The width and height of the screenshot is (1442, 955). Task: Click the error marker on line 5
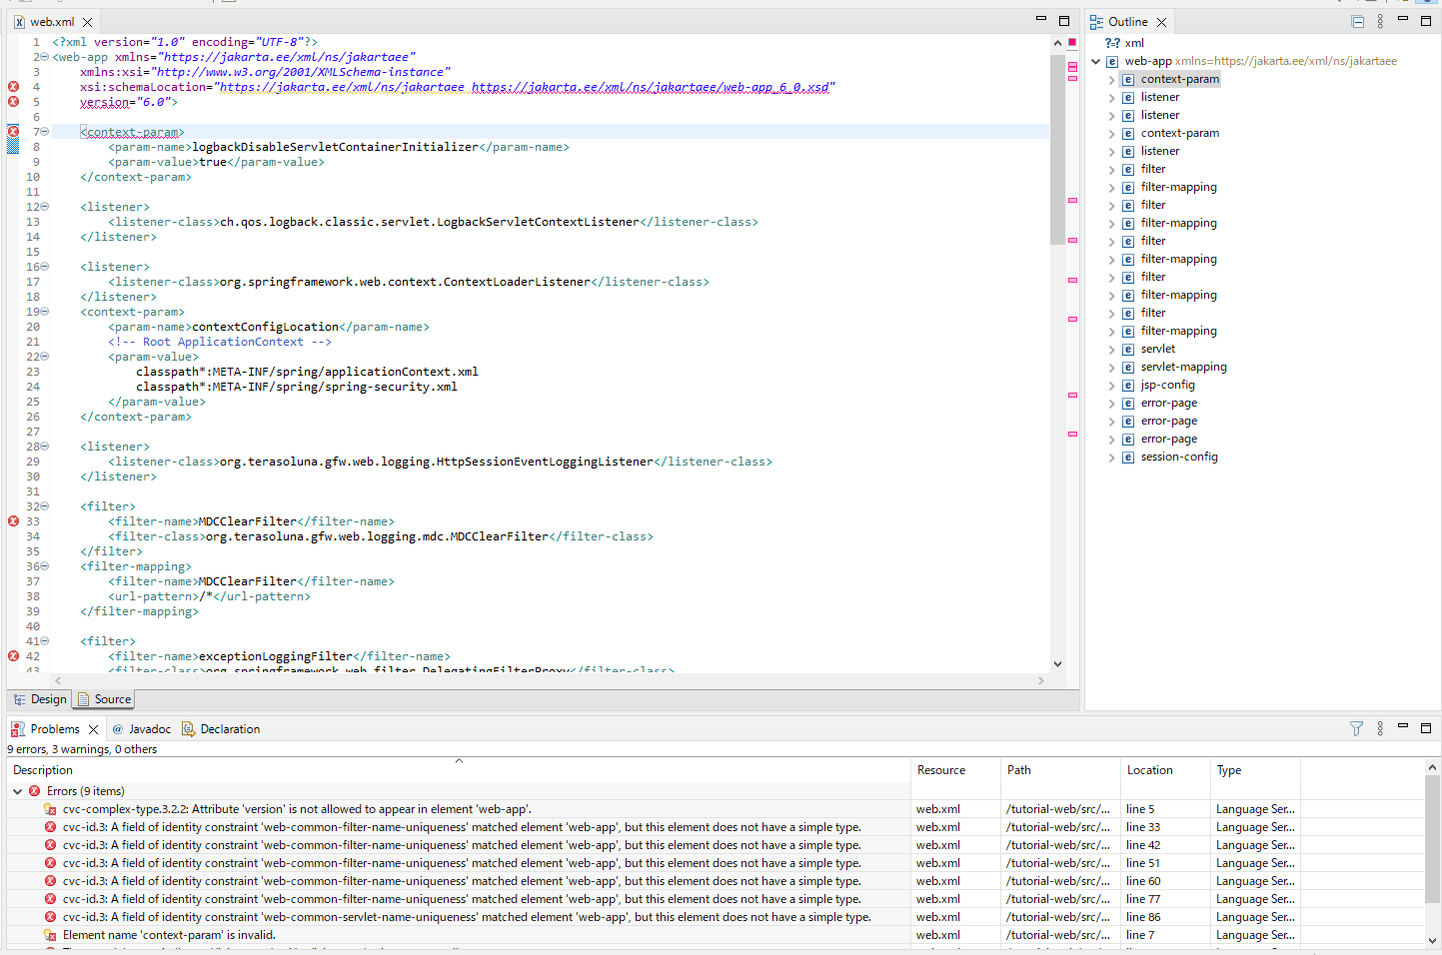[13, 102]
